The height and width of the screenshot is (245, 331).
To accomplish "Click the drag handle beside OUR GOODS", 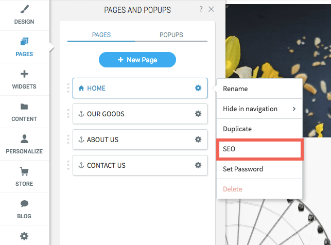I will tap(68, 114).
